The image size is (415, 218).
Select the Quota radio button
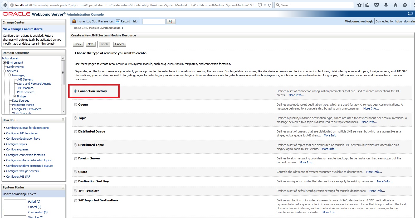[x=75, y=172]
